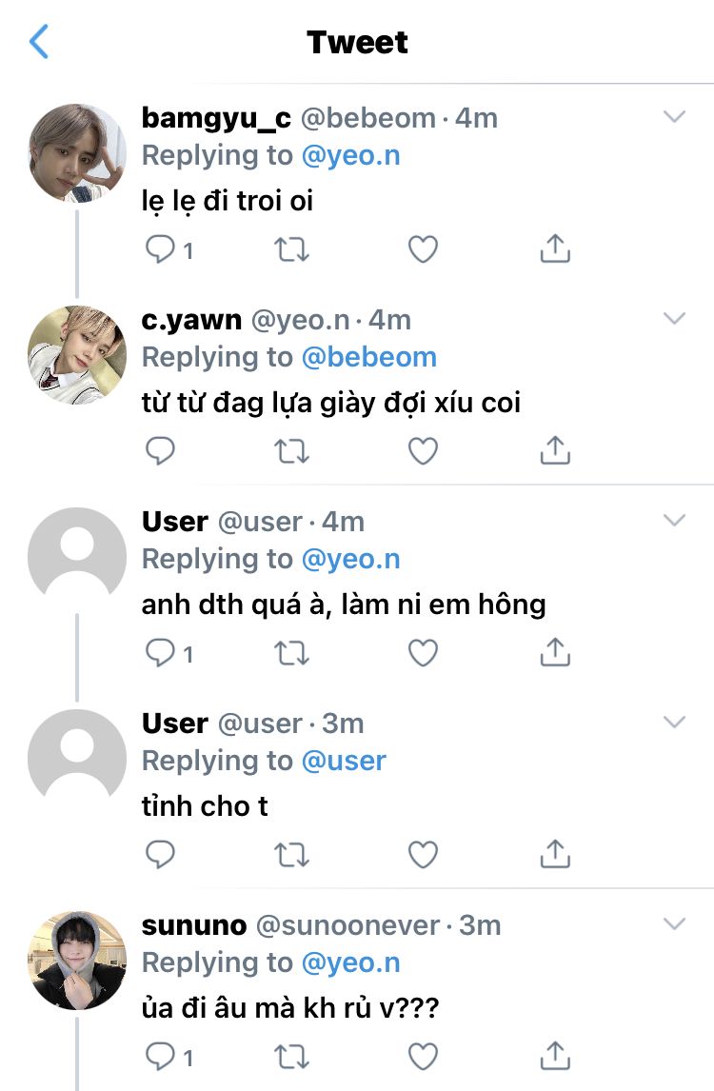
Task: Open @bebeom mention in c.yawn's reply
Action: 368,357
